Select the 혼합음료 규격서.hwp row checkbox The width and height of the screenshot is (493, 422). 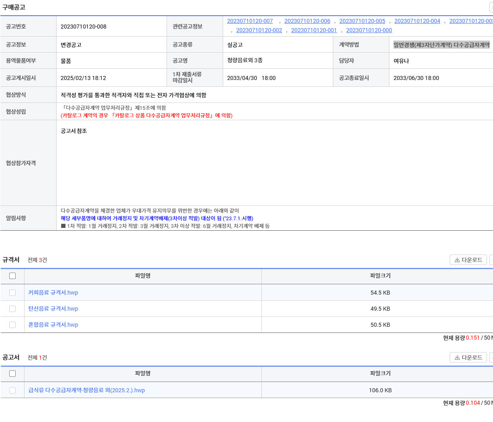click(12, 325)
